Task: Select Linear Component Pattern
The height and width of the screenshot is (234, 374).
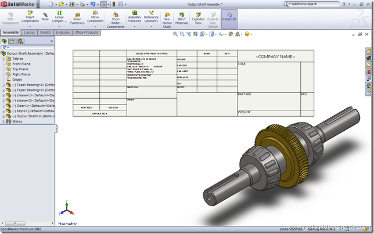Action: point(59,17)
